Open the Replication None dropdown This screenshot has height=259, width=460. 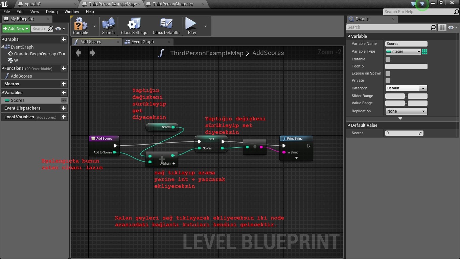point(406,111)
